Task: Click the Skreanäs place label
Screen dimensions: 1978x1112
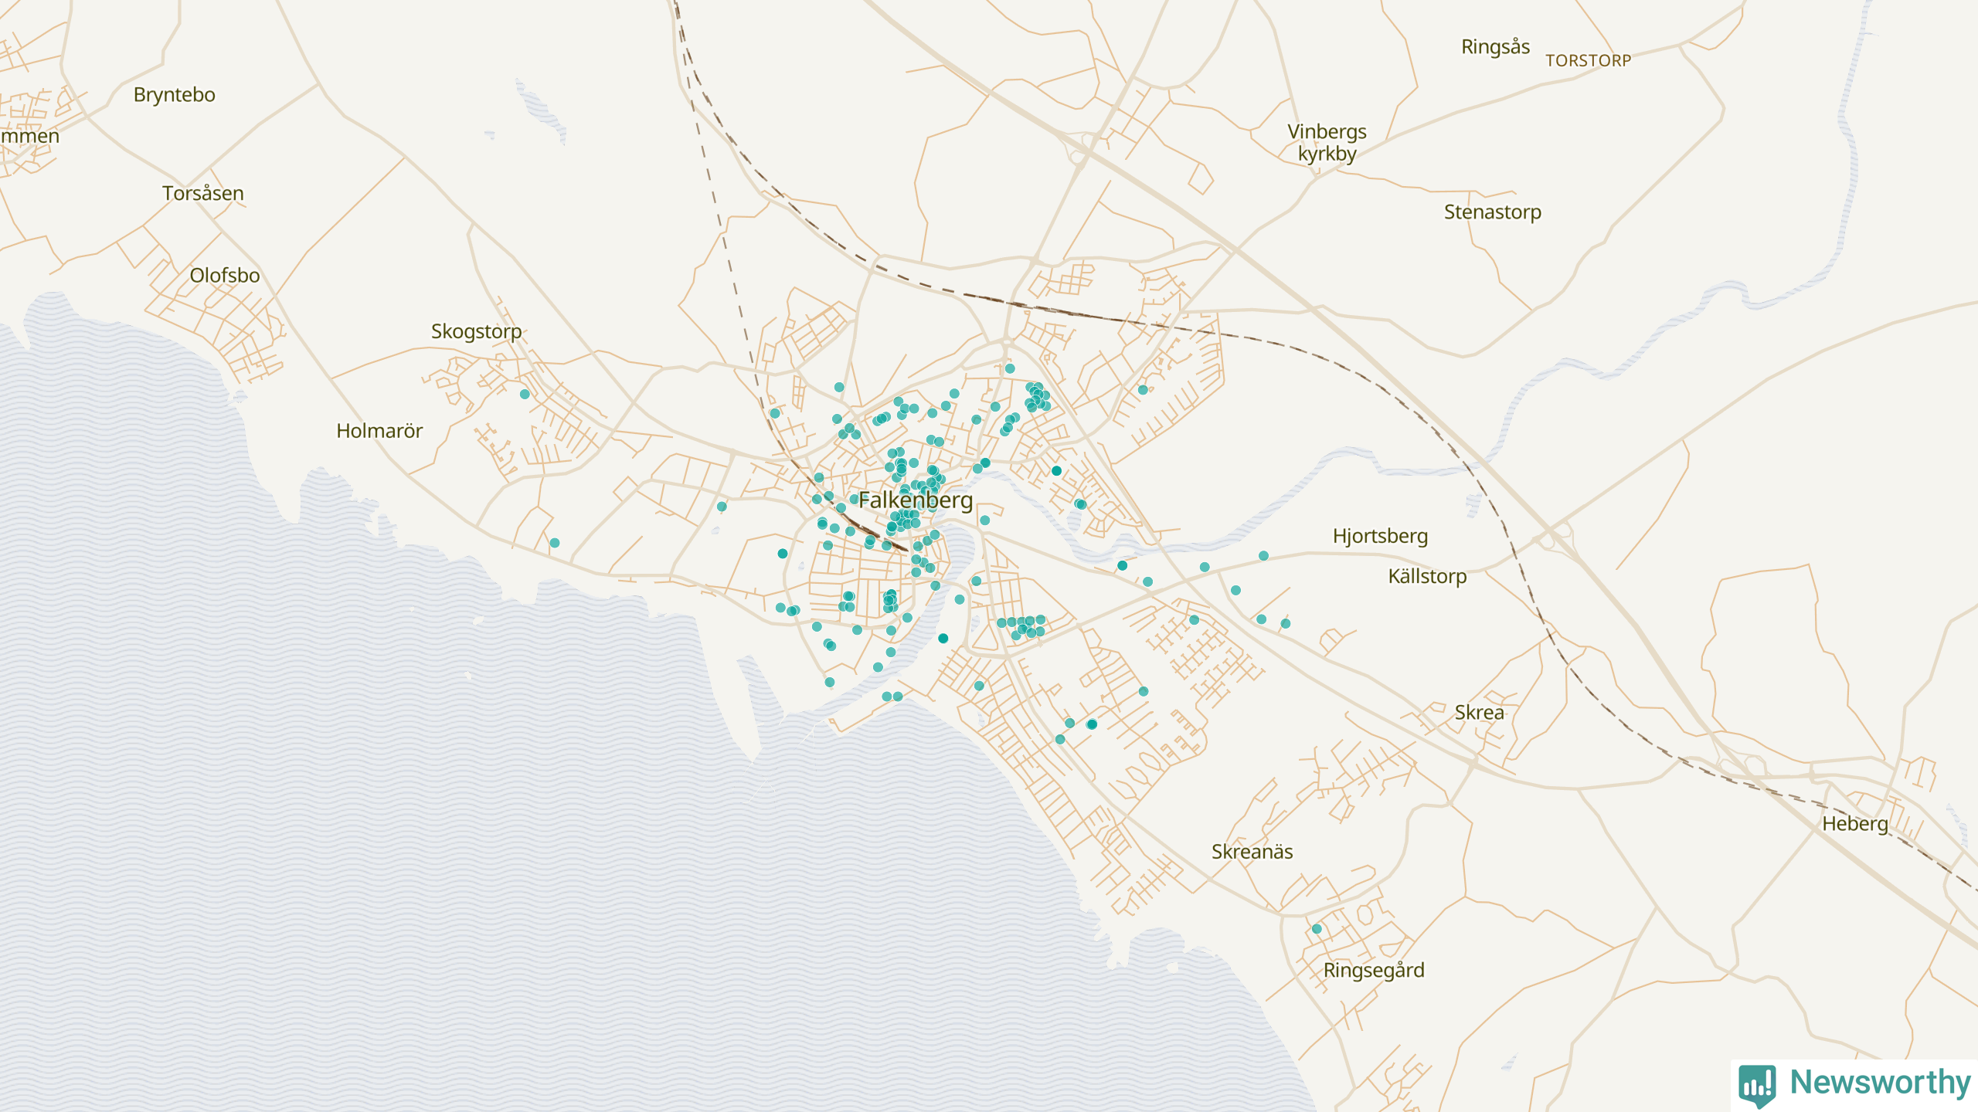Action: [1252, 852]
